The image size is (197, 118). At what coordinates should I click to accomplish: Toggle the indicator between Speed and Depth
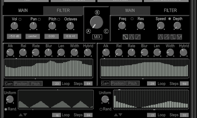point(169,19)
